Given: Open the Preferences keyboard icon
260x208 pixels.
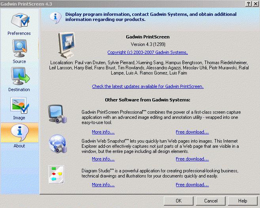Looking at the screenshot, I should coord(20,20).
